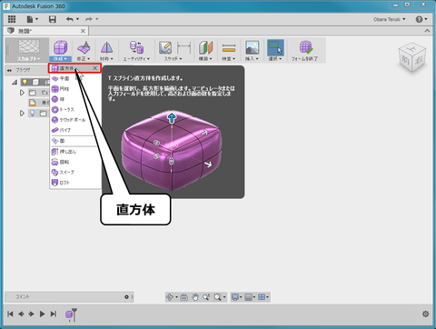Click the Save floppy disk icon
Screen dimensions: 436x329
[x=53, y=19]
